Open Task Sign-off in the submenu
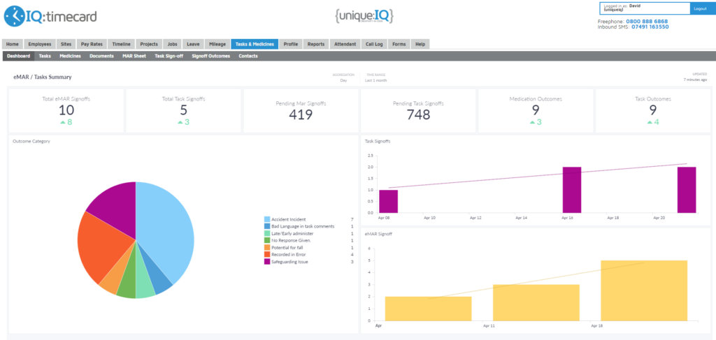The height and width of the screenshot is (340, 716). tap(169, 56)
